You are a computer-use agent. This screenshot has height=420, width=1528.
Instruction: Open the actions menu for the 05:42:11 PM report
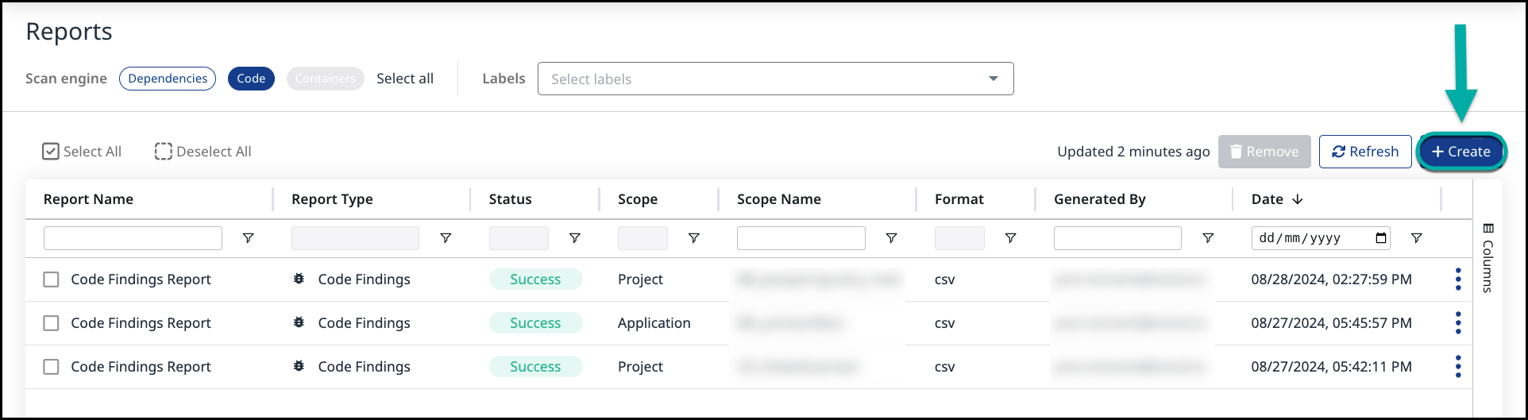click(x=1457, y=367)
